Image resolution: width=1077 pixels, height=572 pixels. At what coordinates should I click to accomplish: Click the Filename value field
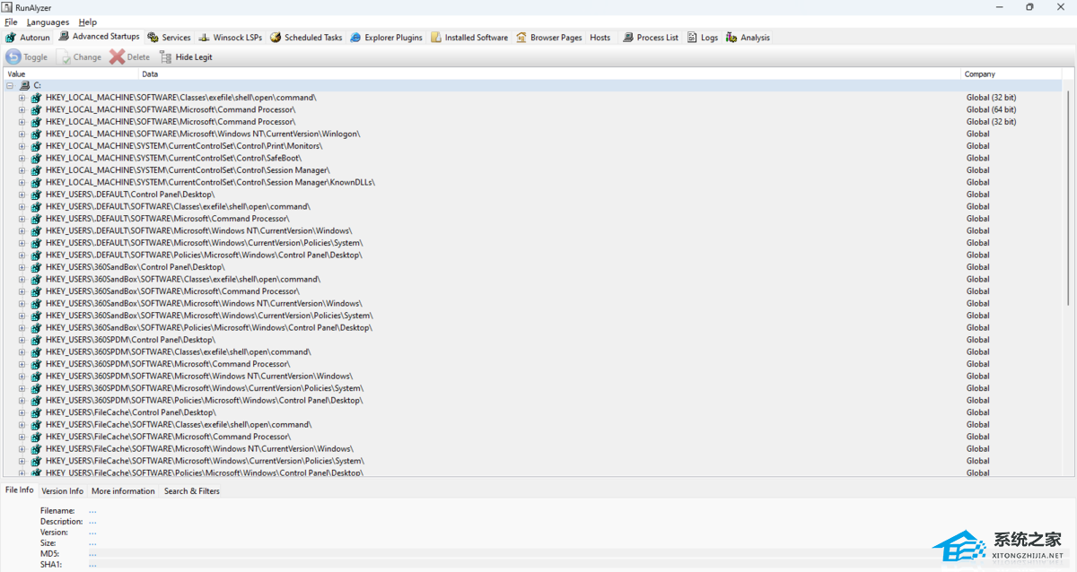(92, 511)
